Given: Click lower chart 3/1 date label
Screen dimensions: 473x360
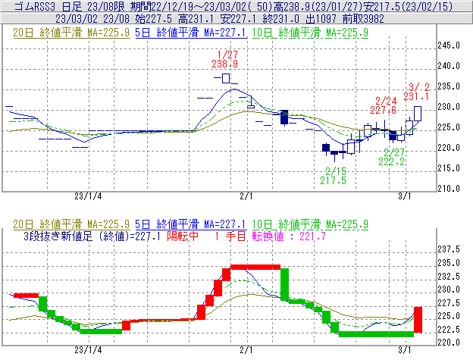Looking at the screenshot, I should click(x=405, y=350).
